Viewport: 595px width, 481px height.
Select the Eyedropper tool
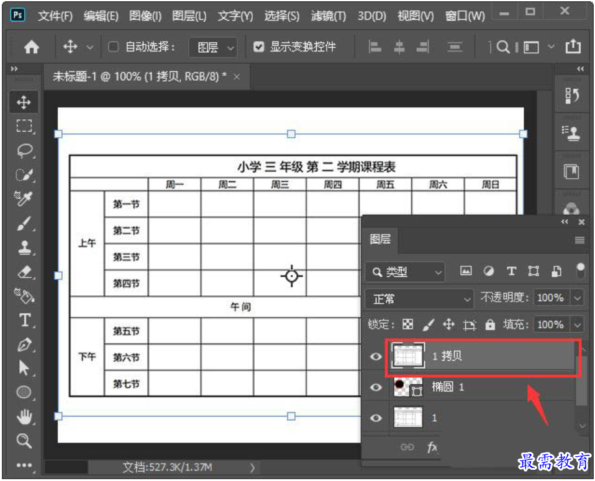[24, 199]
